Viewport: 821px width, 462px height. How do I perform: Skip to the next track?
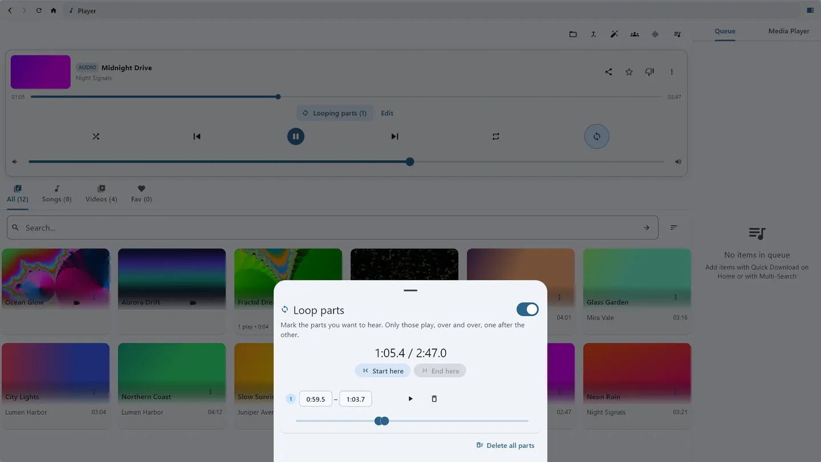395,136
